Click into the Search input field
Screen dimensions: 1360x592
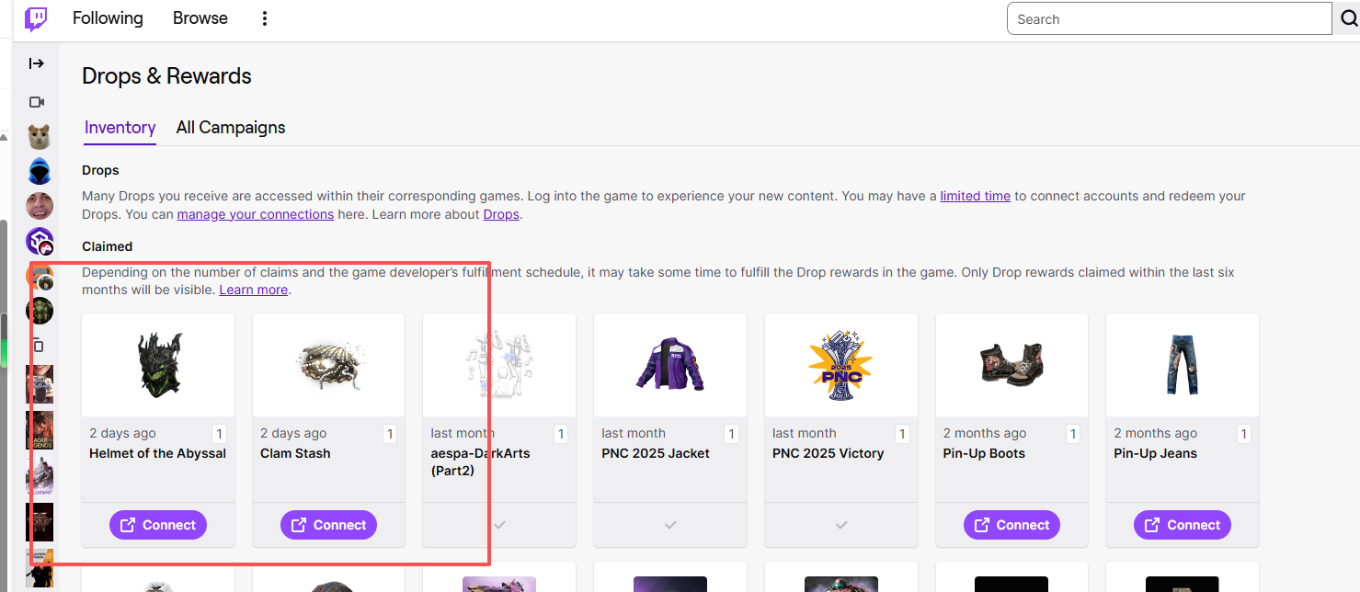(1168, 19)
